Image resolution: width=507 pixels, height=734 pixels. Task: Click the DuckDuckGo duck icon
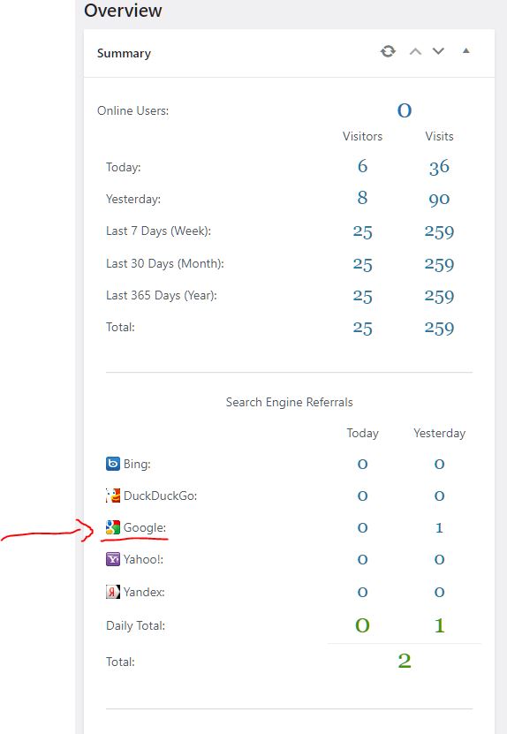pos(113,496)
